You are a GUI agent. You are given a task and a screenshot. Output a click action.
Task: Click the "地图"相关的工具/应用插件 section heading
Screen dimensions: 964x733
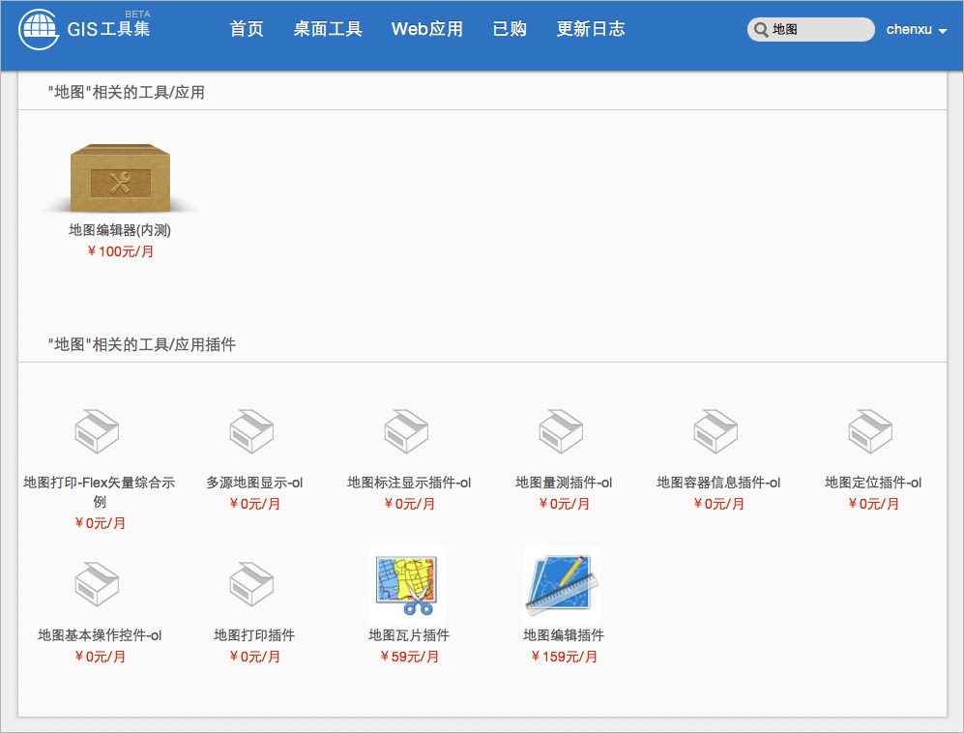pyautogui.click(x=142, y=344)
